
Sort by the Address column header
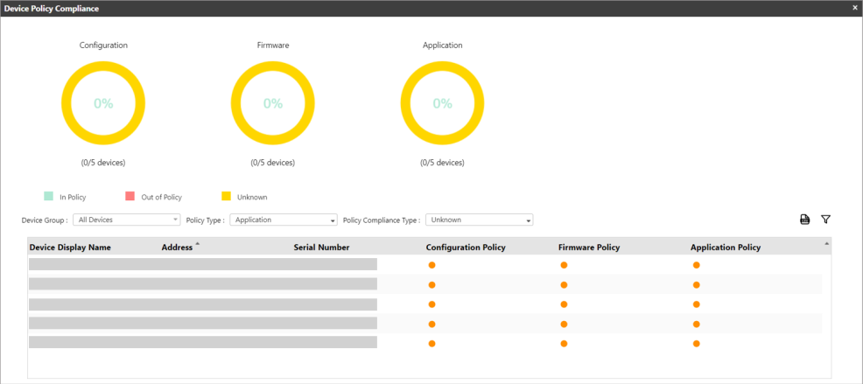click(177, 248)
